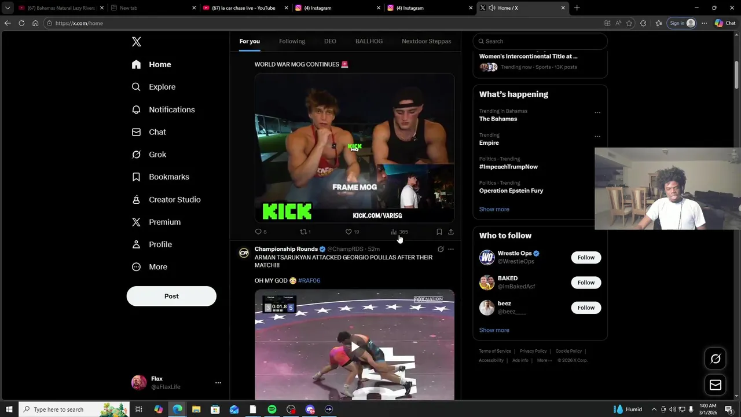Open the BALLHOG timeline tab

click(x=369, y=41)
